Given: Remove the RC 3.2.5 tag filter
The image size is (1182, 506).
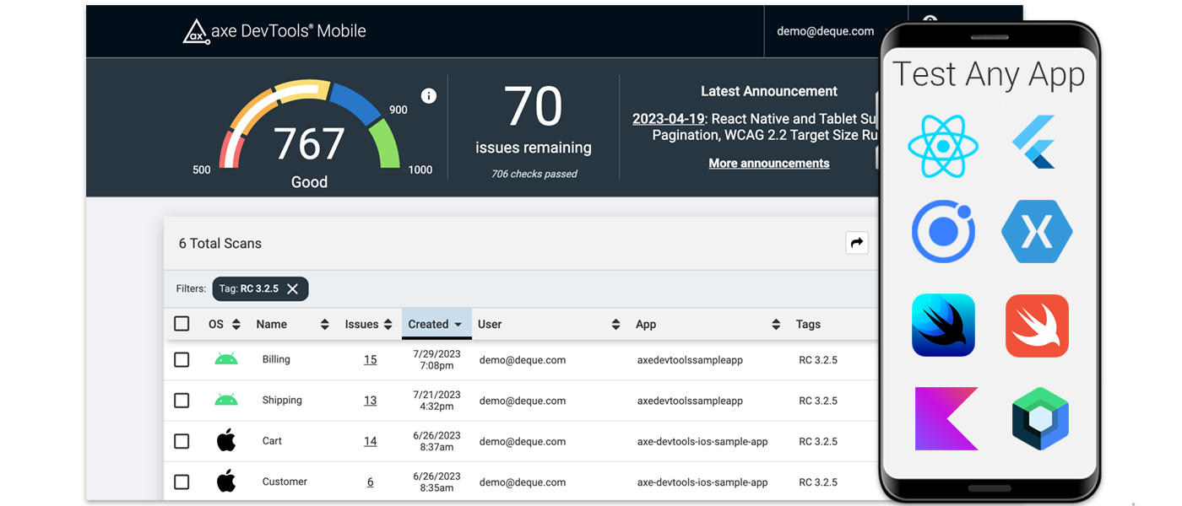Looking at the screenshot, I should pyautogui.click(x=293, y=288).
